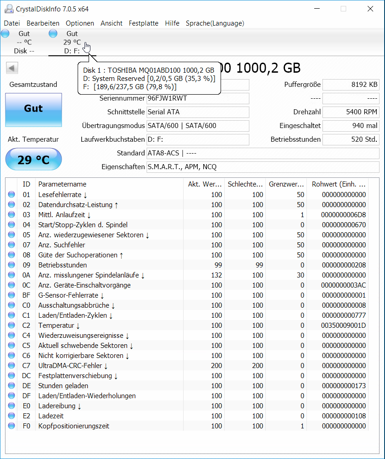Click the Betriebsstunden value 520 Std.
Screen dimensions: 385x459
(x=351, y=139)
